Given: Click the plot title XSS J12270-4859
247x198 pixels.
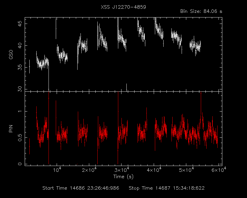Looking at the screenshot, I should tap(123, 7).
